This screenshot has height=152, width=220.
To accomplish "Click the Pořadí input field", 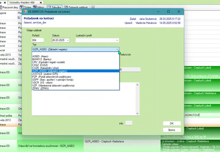I will [38, 40].
